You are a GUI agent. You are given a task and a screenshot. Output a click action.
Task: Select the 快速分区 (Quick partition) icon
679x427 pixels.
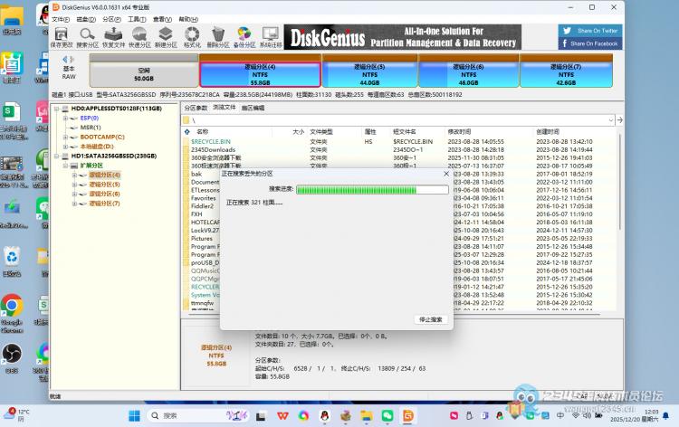click(x=140, y=36)
